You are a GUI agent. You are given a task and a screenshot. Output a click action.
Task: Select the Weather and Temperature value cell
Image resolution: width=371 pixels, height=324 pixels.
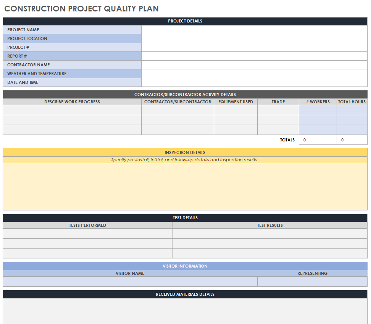pos(254,74)
